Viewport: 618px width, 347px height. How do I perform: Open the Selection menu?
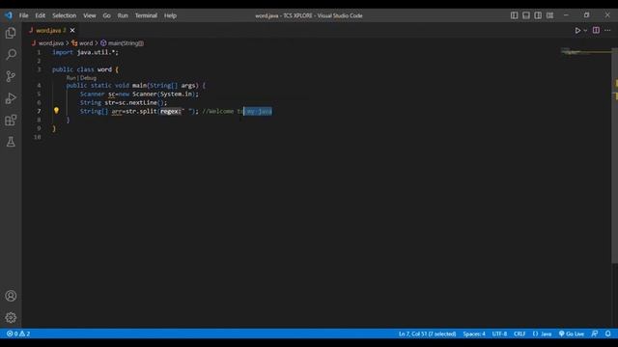coord(65,15)
